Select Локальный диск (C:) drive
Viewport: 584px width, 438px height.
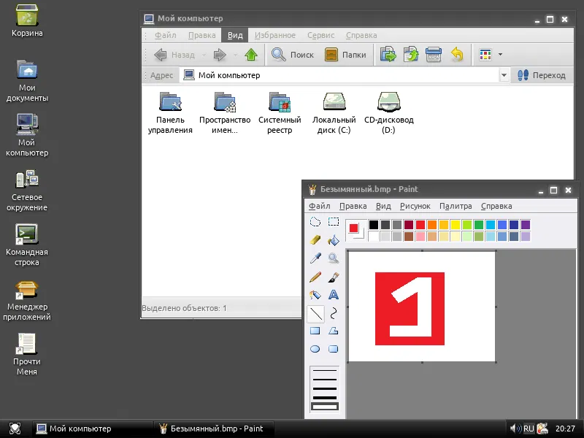click(334, 113)
